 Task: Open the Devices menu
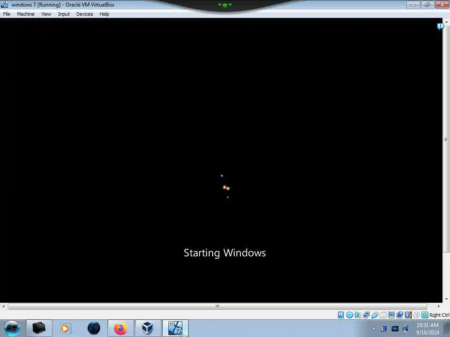(85, 14)
